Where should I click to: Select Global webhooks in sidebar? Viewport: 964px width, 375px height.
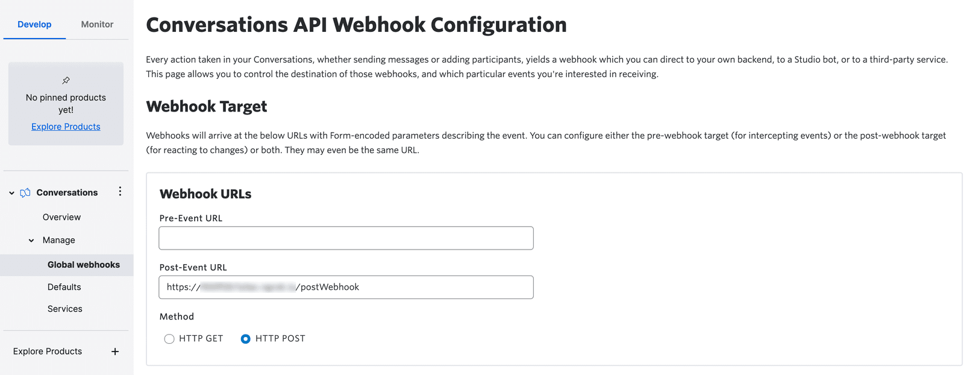pyautogui.click(x=84, y=265)
